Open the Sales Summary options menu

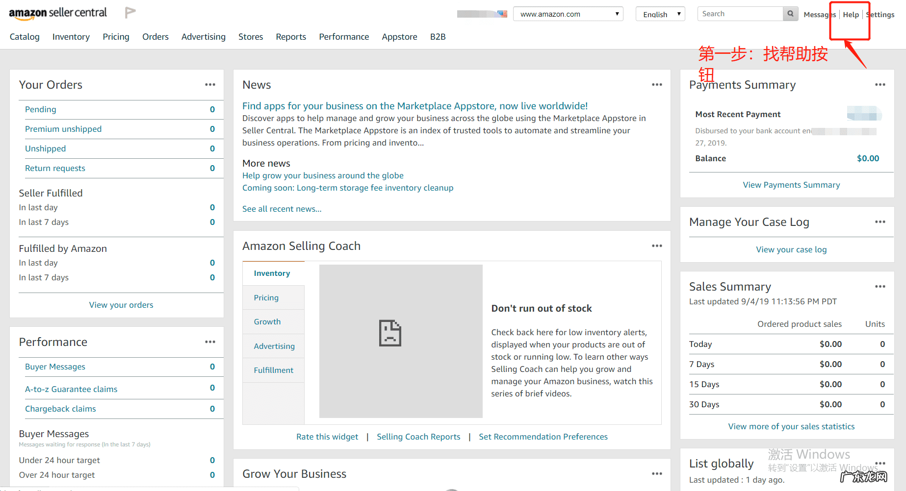coord(880,287)
